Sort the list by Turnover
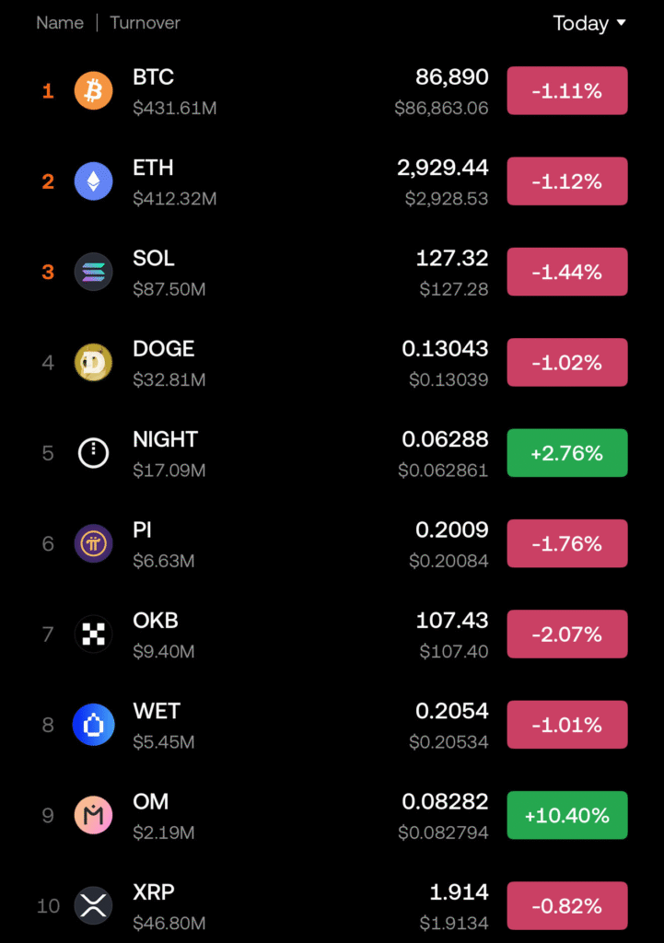Viewport: 664px width, 943px height. point(145,23)
